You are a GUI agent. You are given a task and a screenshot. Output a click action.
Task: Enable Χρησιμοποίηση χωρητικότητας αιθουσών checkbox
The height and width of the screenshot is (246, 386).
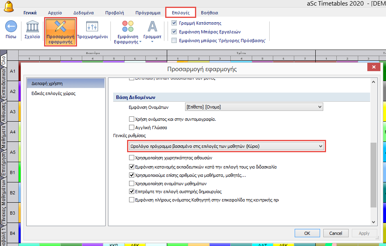click(x=132, y=158)
